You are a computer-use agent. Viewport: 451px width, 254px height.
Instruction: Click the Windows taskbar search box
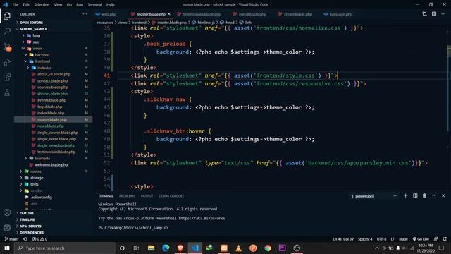[x=64, y=248]
